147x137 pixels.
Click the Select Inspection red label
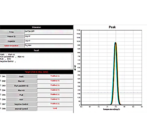(x=11, y=46)
